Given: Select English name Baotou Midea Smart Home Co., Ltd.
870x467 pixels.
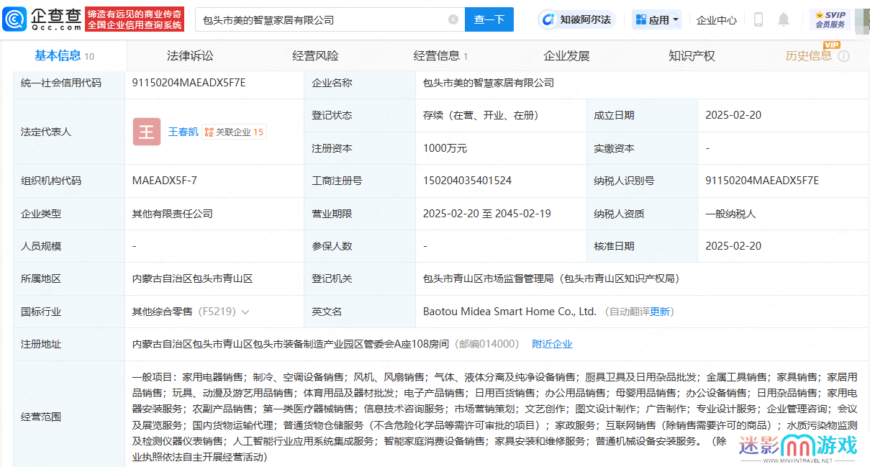Looking at the screenshot, I should point(510,312).
